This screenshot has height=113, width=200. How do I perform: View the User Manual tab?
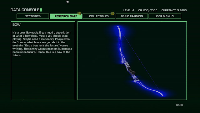tap(165, 16)
